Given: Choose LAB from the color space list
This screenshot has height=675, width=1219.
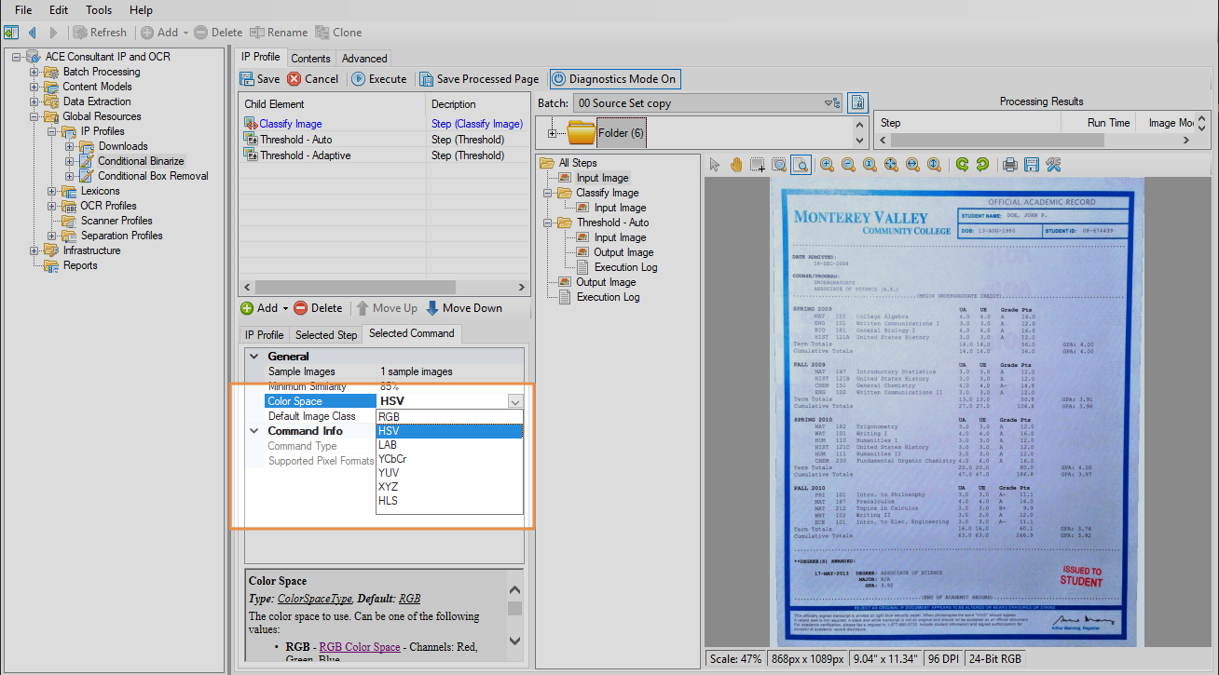Looking at the screenshot, I should (x=388, y=445).
